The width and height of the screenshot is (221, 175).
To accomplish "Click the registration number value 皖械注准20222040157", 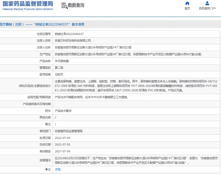I will [x=69, y=34].
